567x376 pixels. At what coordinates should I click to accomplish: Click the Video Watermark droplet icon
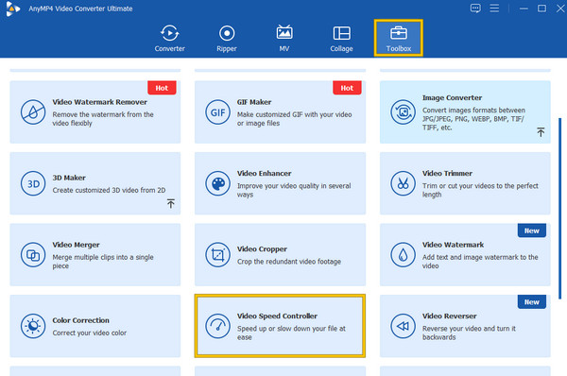click(403, 255)
